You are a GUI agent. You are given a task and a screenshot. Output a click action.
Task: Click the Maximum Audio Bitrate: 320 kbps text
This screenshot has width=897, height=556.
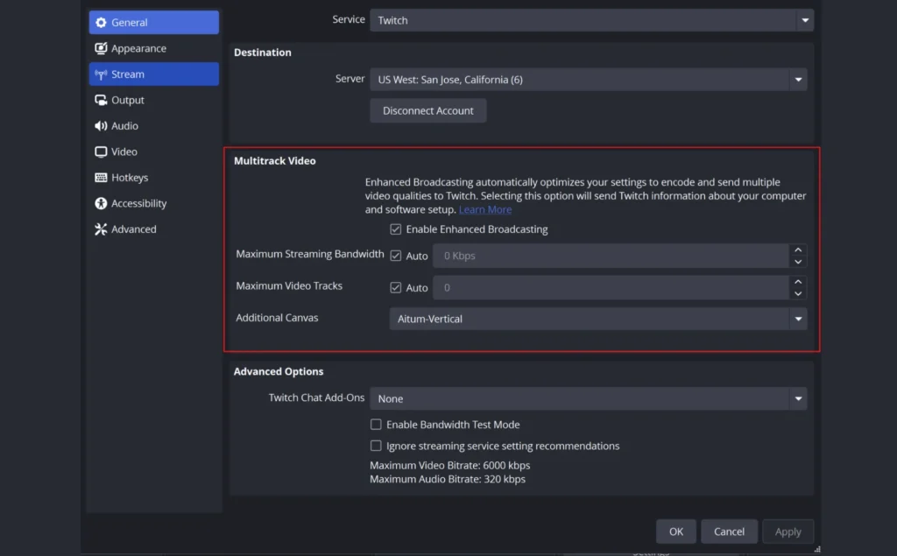pyautogui.click(x=448, y=479)
